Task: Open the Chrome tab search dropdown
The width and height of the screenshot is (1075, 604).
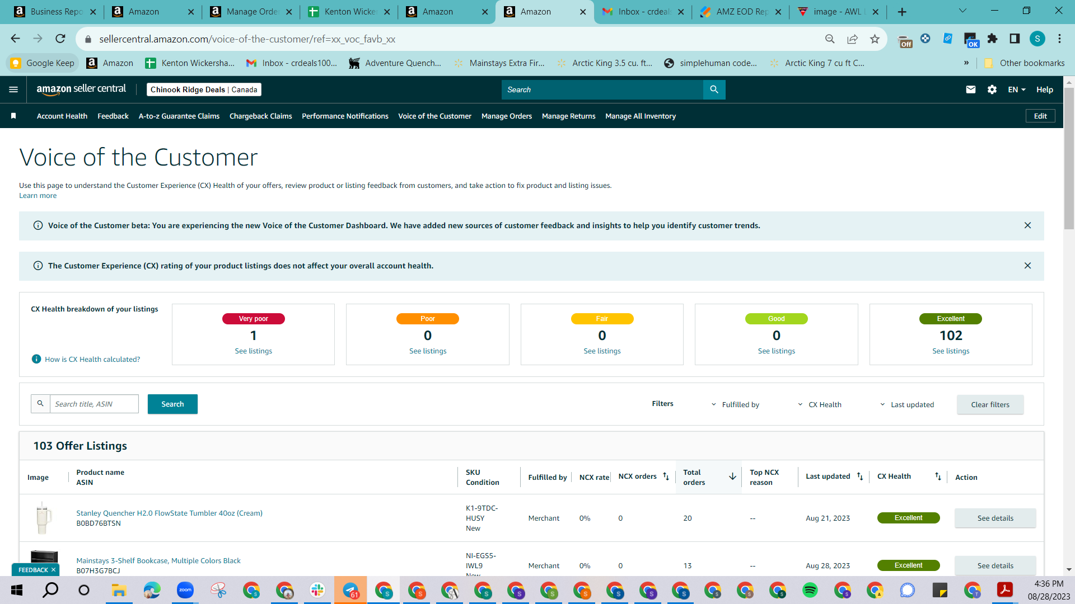Action: tap(962, 11)
